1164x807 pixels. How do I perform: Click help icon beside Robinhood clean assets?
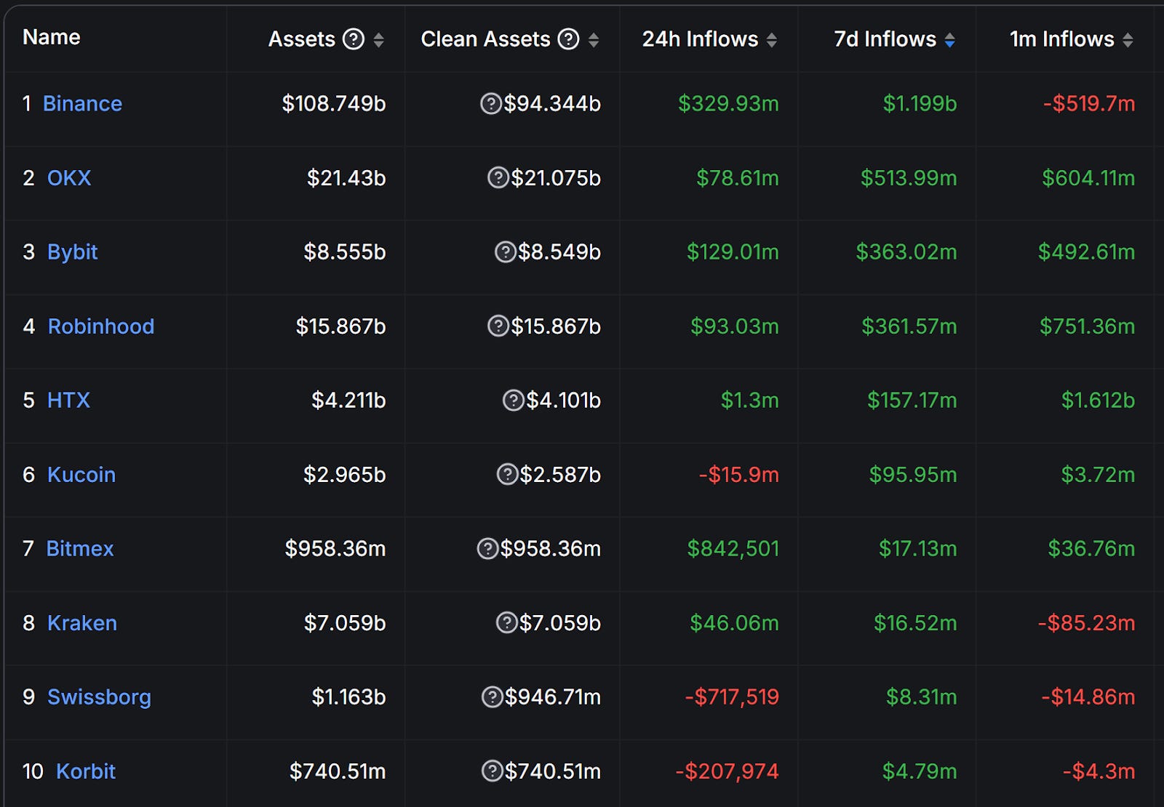point(498,326)
